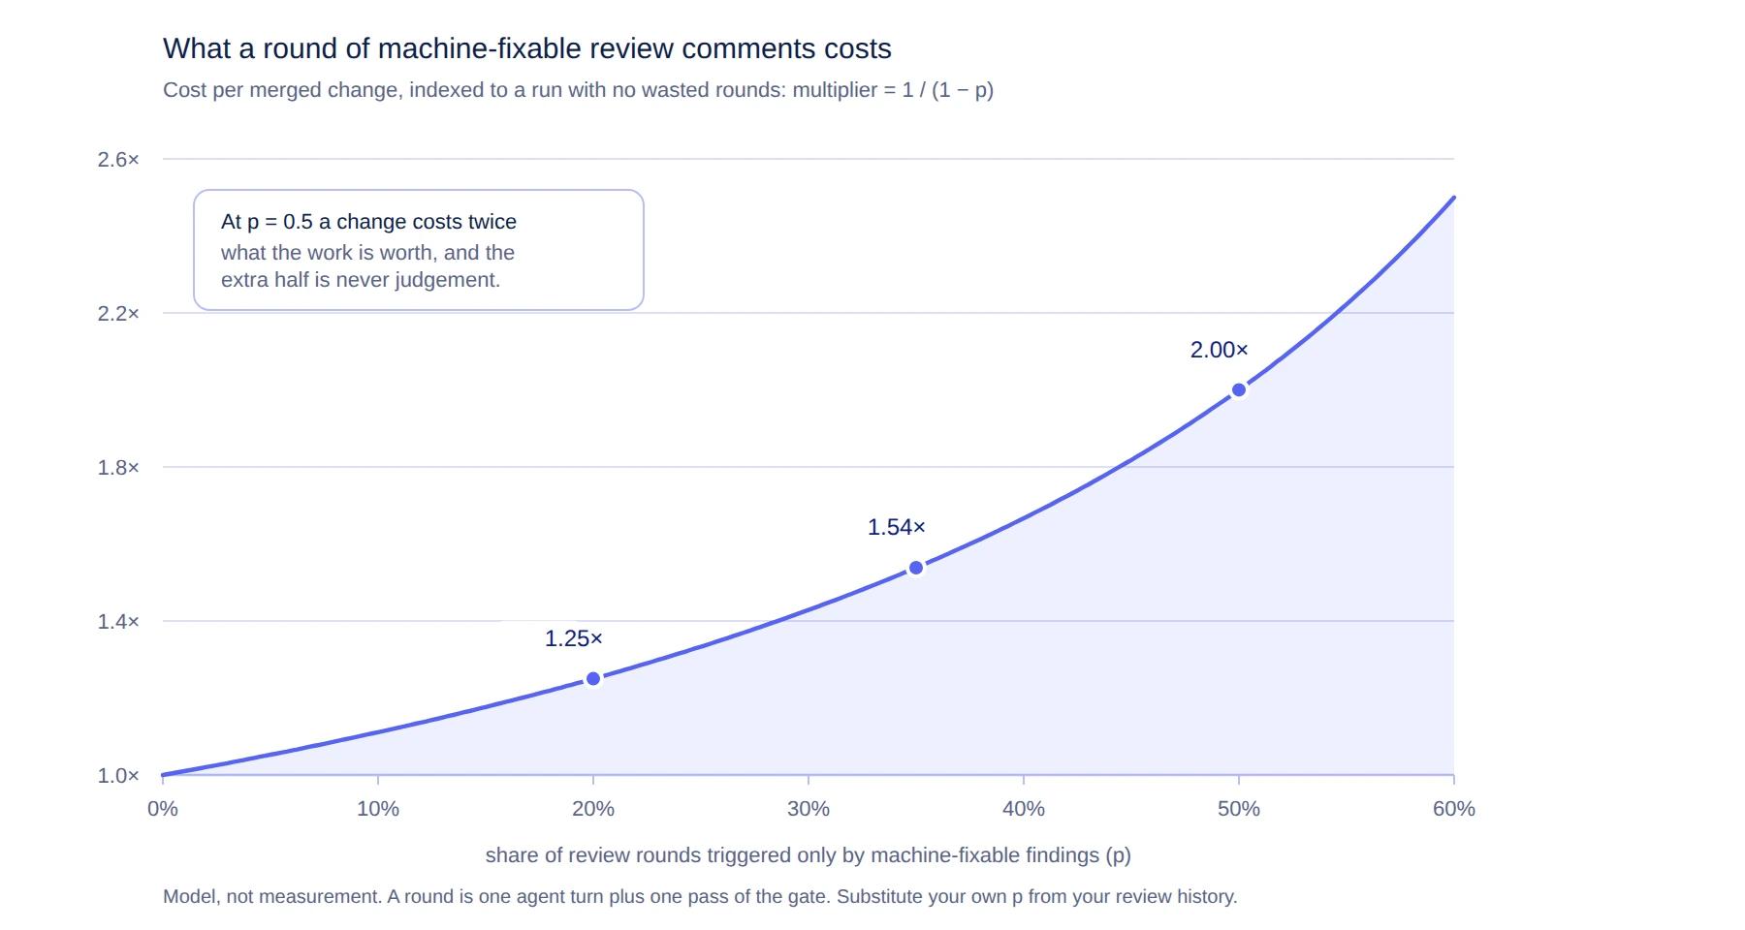Click the 40% x-axis tick label

tap(1024, 809)
